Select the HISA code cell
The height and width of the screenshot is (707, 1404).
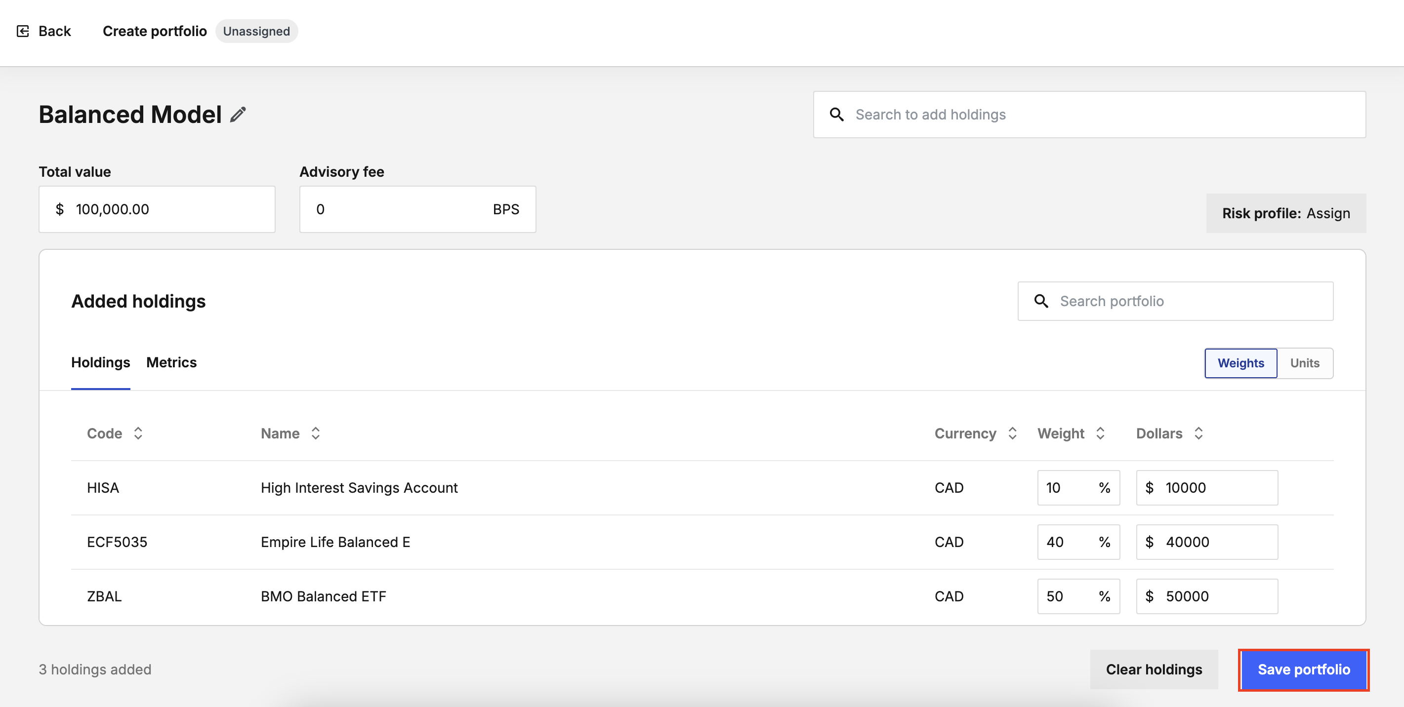point(103,488)
